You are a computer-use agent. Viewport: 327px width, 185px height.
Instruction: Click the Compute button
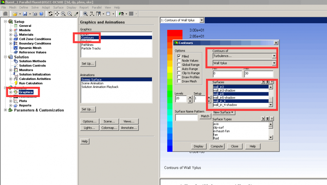pyautogui.click(x=217, y=146)
